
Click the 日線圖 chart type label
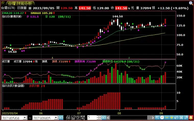pos(22,8)
